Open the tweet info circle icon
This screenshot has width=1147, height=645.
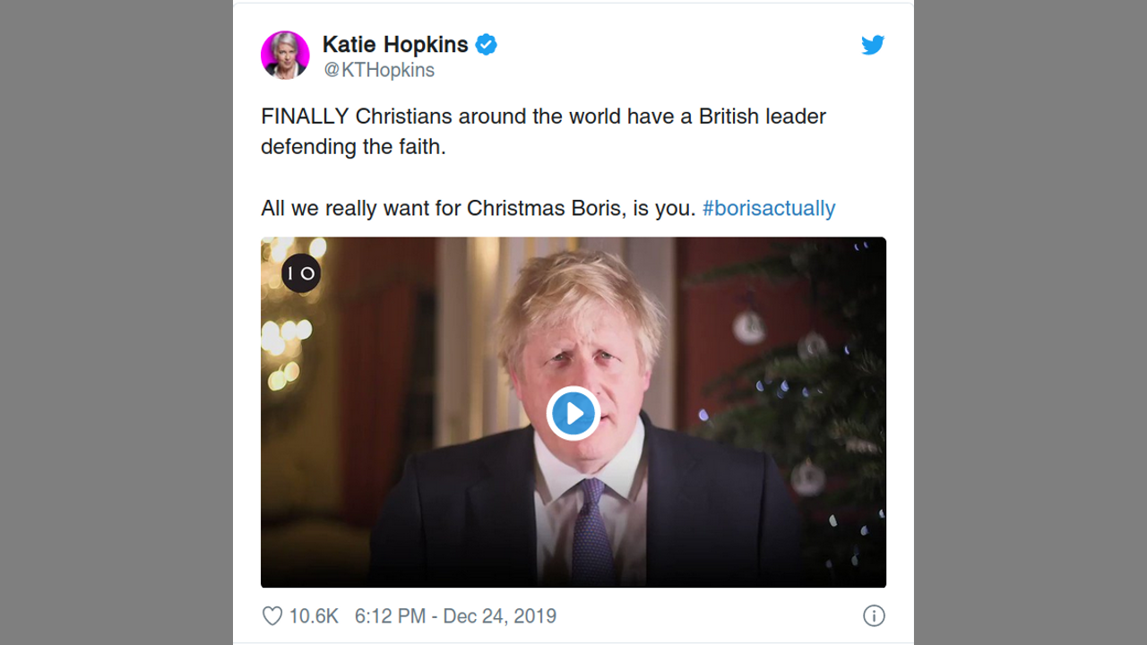coord(873,616)
